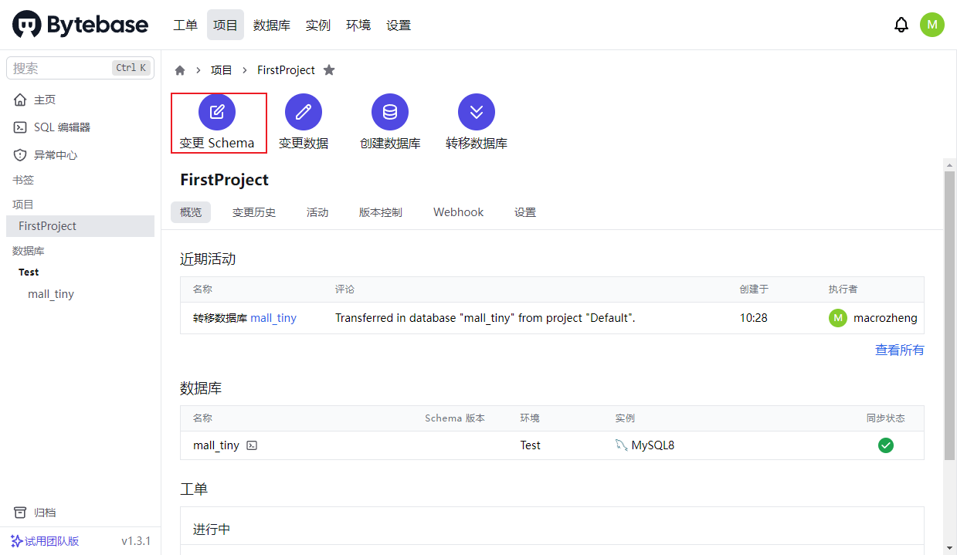
Task: Open SQL editor icon beside mall_tiny row
Action: [252, 445]
